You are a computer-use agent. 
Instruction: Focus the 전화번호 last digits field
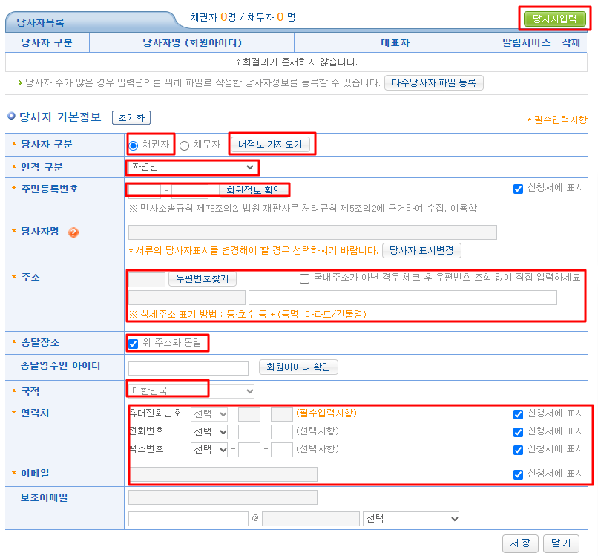282,432
